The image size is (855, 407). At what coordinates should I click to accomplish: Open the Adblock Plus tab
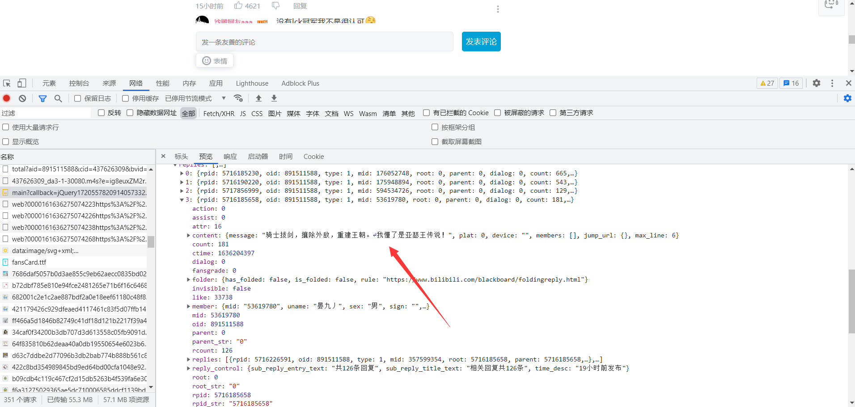pos(301,83)
